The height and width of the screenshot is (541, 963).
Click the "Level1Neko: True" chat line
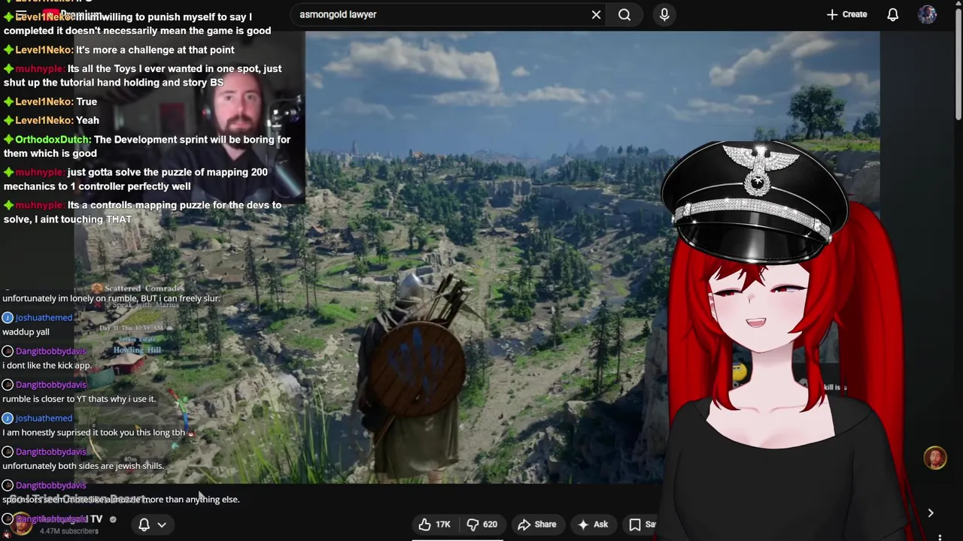coord(51,101)
